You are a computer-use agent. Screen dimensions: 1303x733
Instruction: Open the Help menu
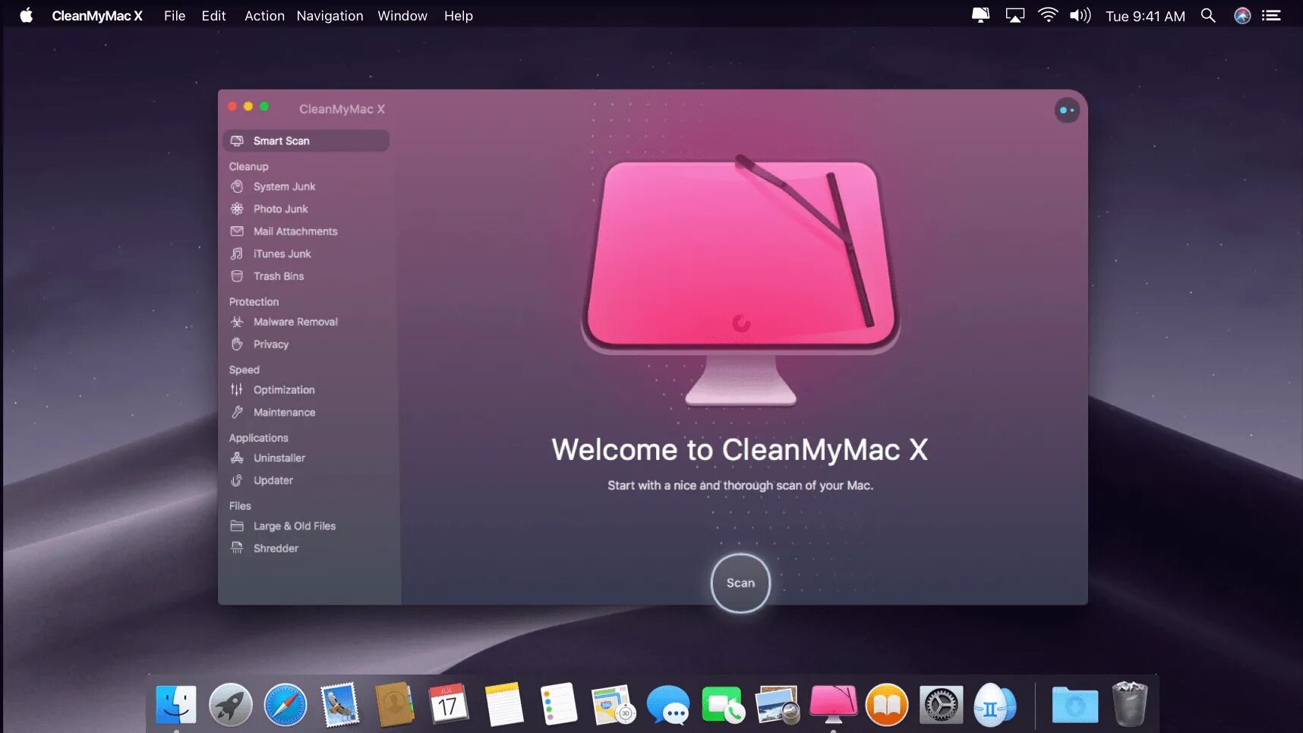[459, 16]
